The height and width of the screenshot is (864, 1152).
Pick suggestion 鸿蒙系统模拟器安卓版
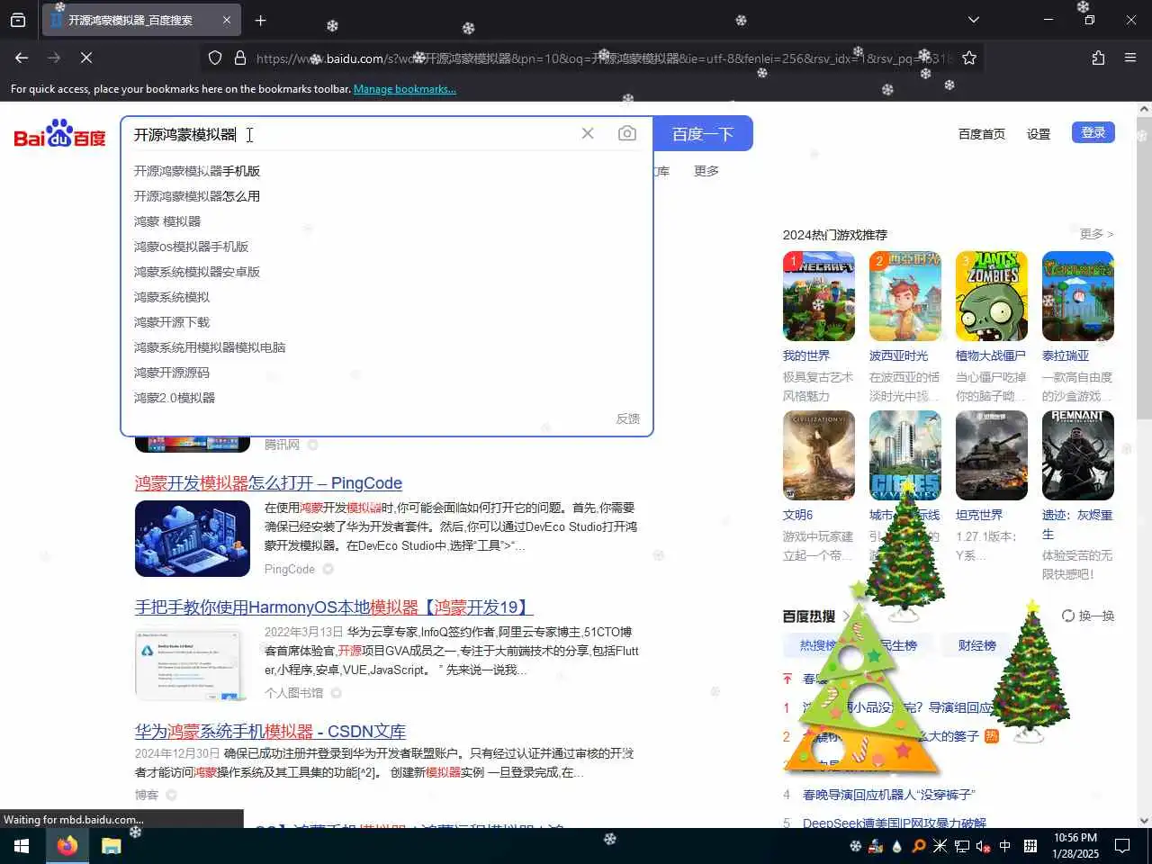197,272
